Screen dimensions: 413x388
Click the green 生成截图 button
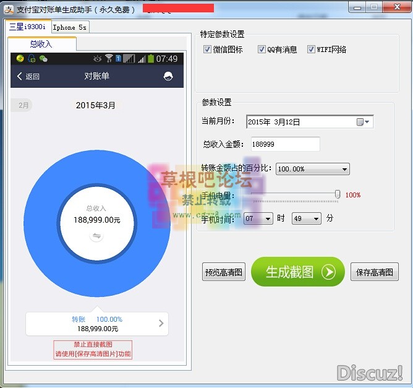[298, 272]
